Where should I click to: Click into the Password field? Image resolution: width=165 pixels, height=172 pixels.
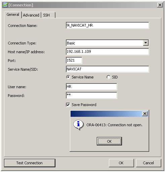pos(91,95)
